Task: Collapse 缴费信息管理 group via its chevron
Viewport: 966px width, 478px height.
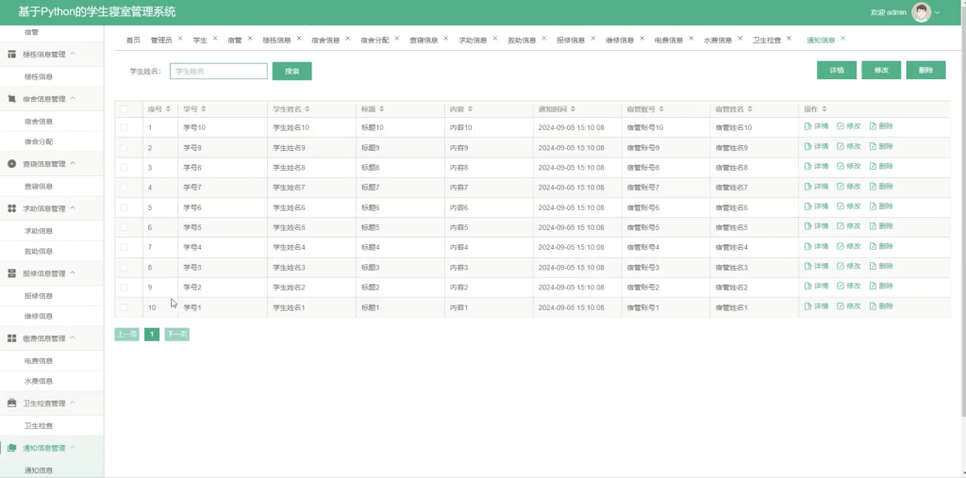Action: click(72, 338)
